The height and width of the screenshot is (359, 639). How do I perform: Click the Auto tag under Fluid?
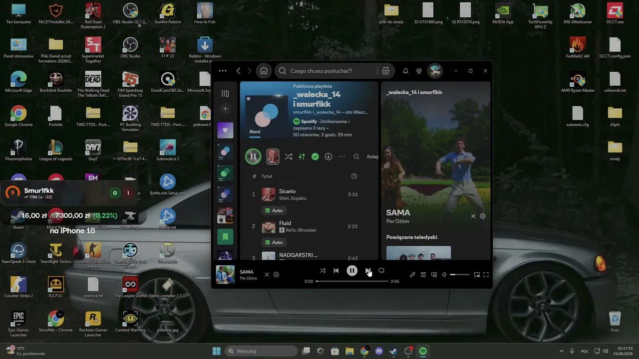[x=274, y=242]
